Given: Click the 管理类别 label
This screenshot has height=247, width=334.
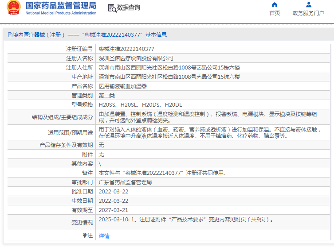Looking at the screenshot, I should (x=82, y=96).
